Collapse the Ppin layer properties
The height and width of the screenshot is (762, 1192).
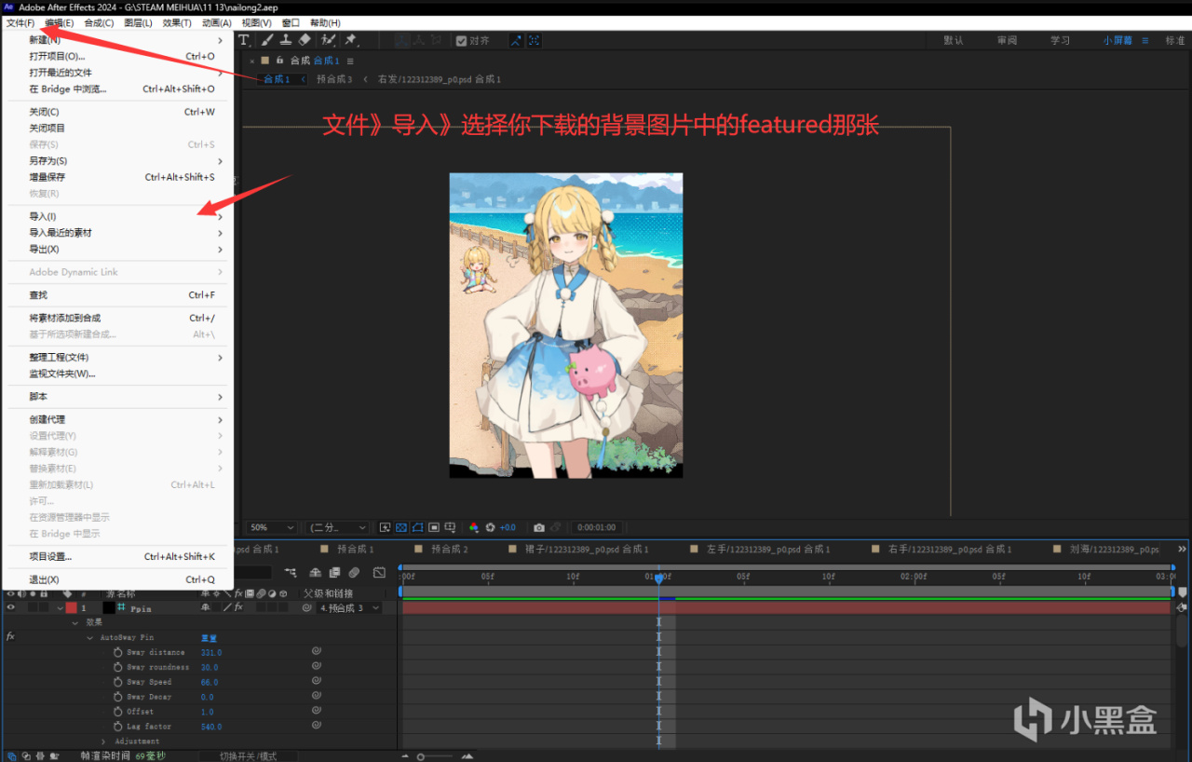60,608
